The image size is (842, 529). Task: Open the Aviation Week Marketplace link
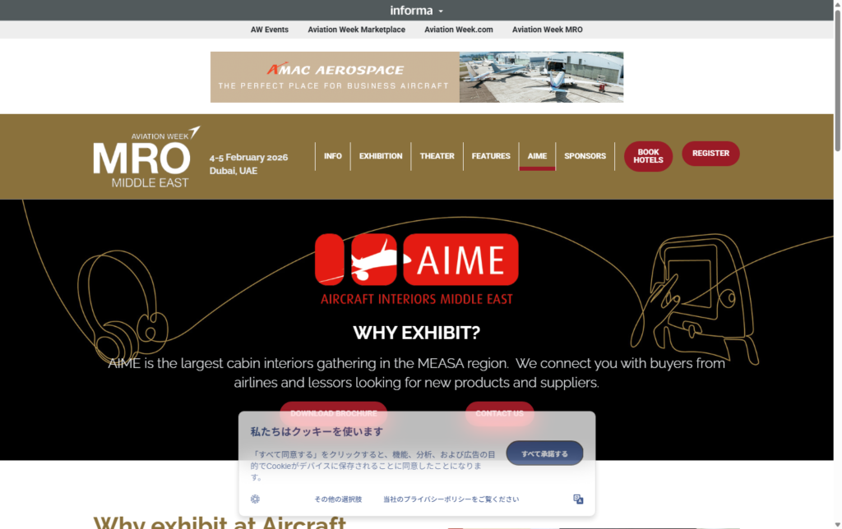tap(356, 29)
